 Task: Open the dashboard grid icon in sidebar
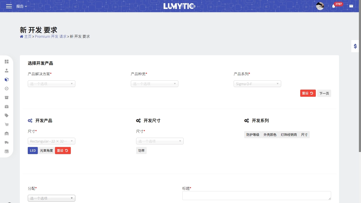7,62
